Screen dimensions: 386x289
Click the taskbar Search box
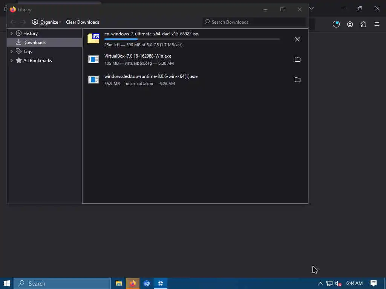point(62,283)
